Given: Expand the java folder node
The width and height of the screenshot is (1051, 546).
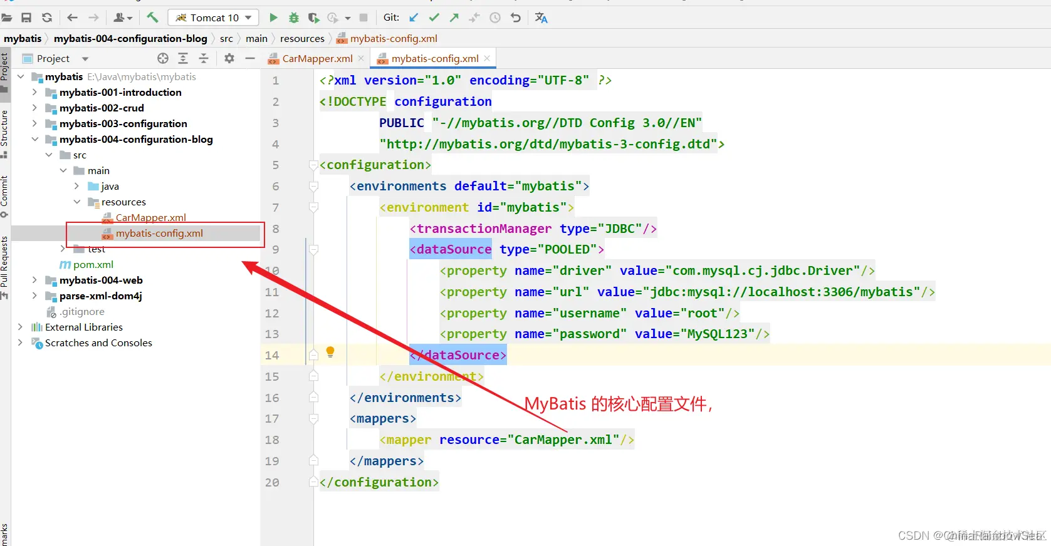Looking at the screenshot, I should click(x=76, y=186).
